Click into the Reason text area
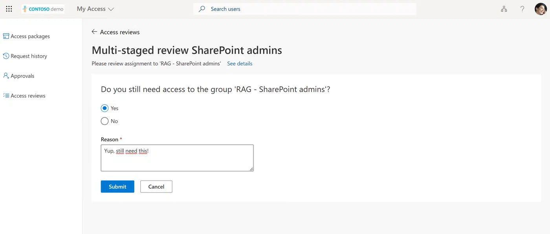This screenshot has width=550, height=234. (x=177, y=158)
